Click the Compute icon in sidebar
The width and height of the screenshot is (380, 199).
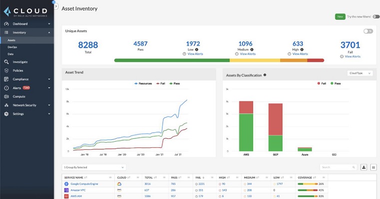(6, 97)
